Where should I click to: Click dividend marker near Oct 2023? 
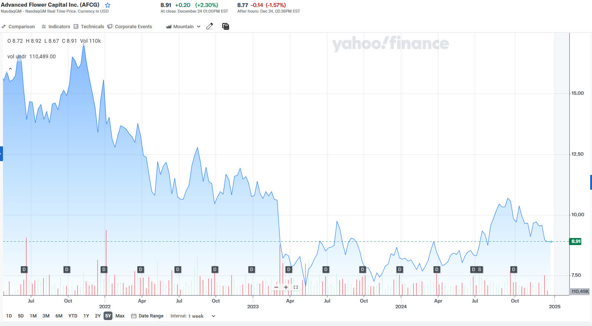click(363, 270)
